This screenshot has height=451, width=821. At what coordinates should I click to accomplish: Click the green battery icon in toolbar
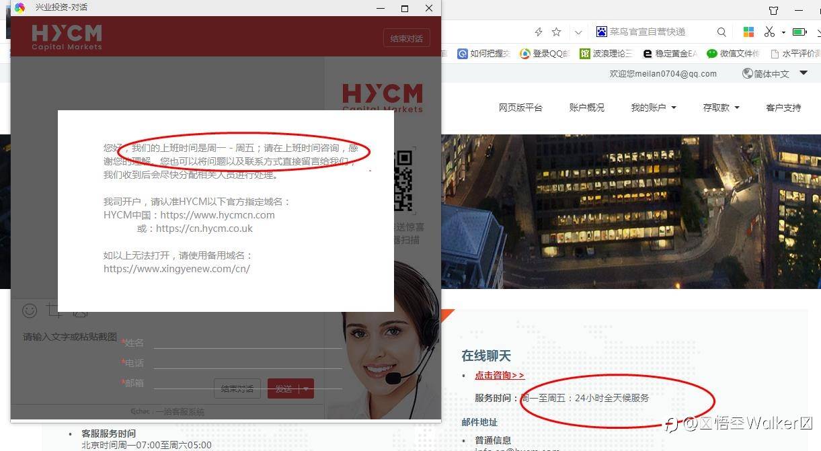click(799, 32)
